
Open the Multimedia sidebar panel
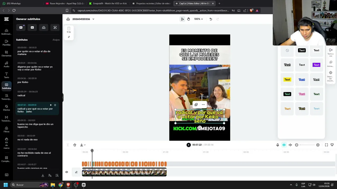click(6, 32)
